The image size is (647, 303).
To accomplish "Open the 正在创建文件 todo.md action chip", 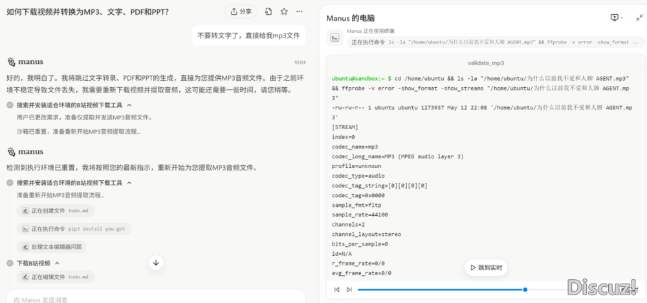I will click(55, 211).
